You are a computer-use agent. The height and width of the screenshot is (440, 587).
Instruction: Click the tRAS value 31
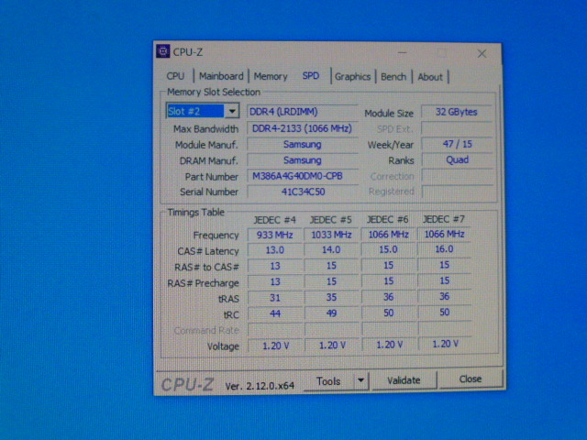click(274, 298)
